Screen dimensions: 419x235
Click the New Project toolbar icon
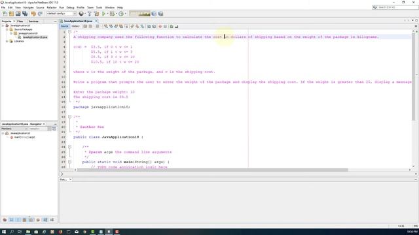[x=11, y=14]
